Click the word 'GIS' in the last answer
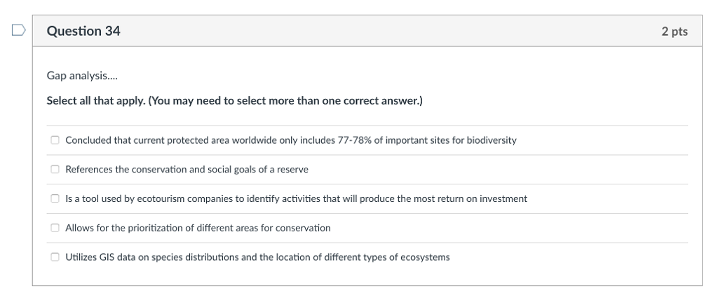The width and height of the screenshot is (718, 305). coord(107,257)
